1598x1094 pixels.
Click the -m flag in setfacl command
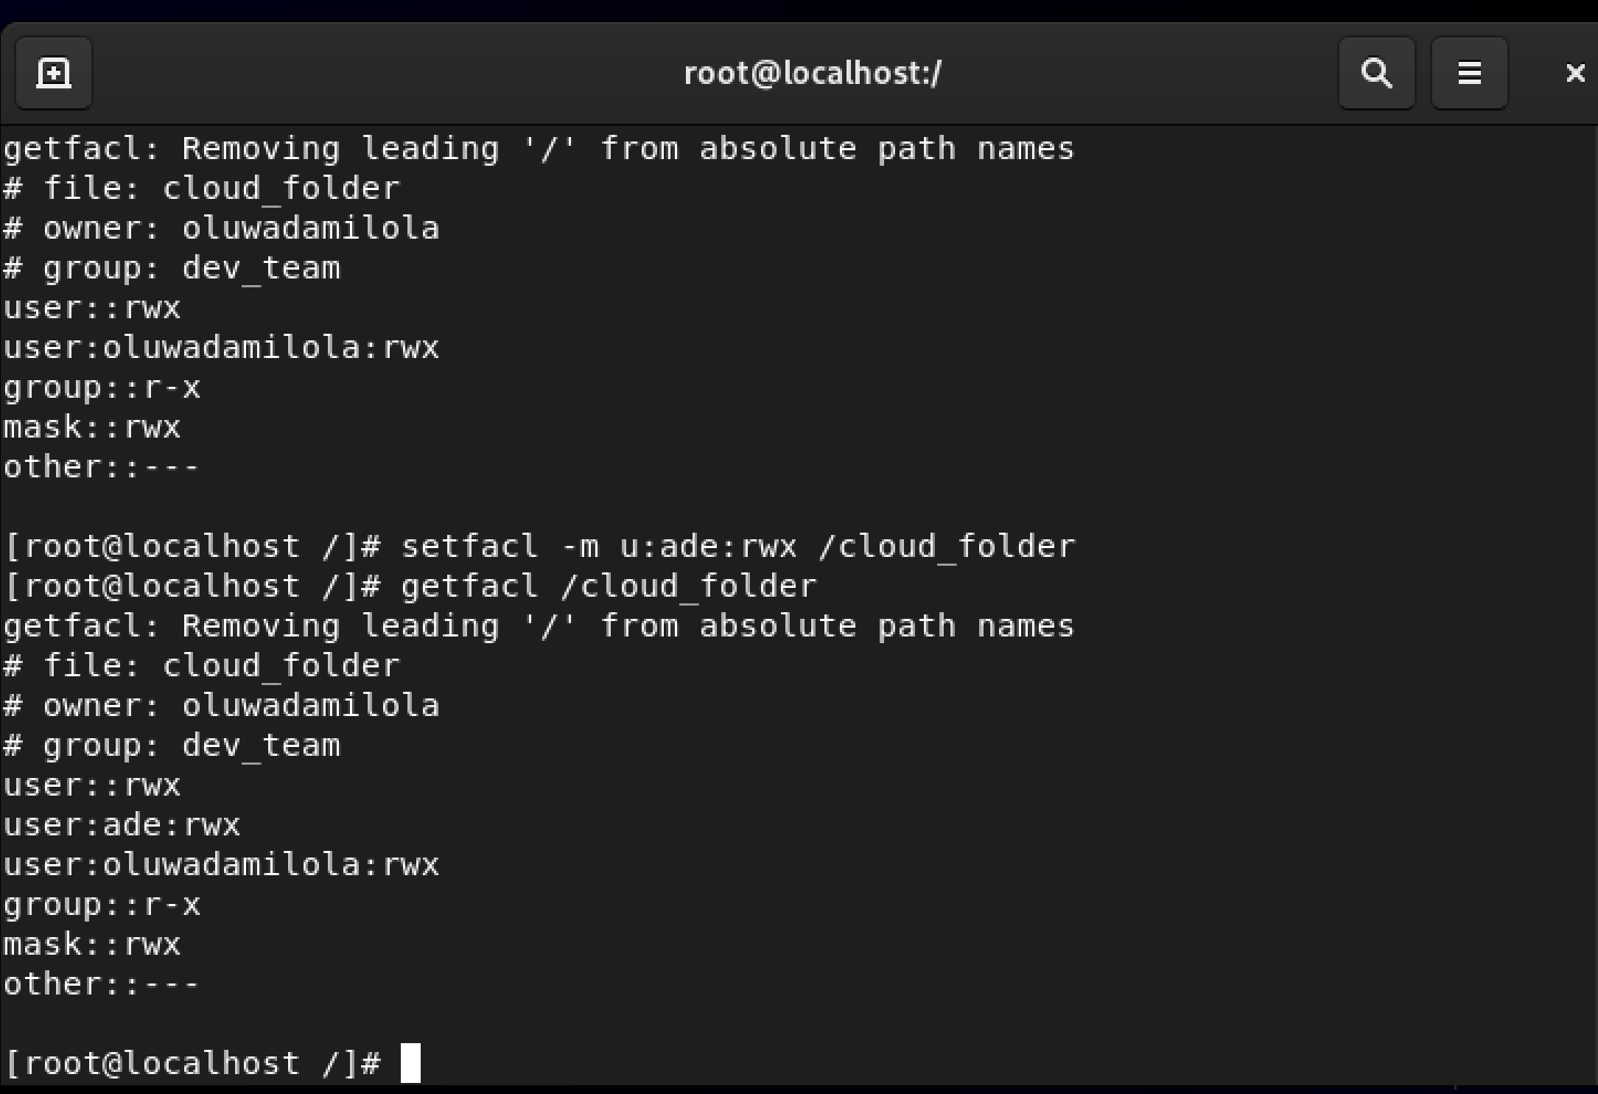(580, 547)
